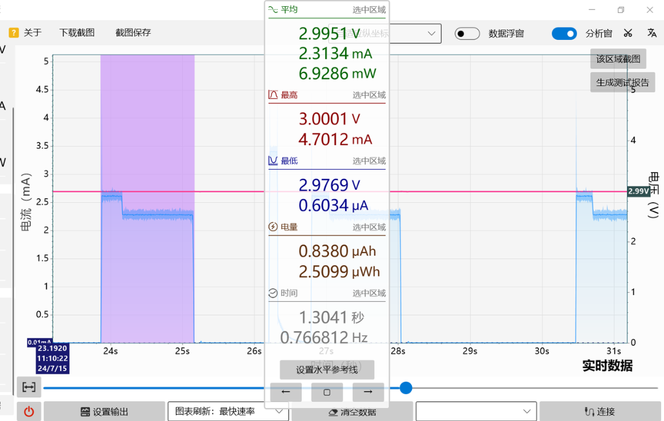Click the square reset selection button

pos(327,392)
